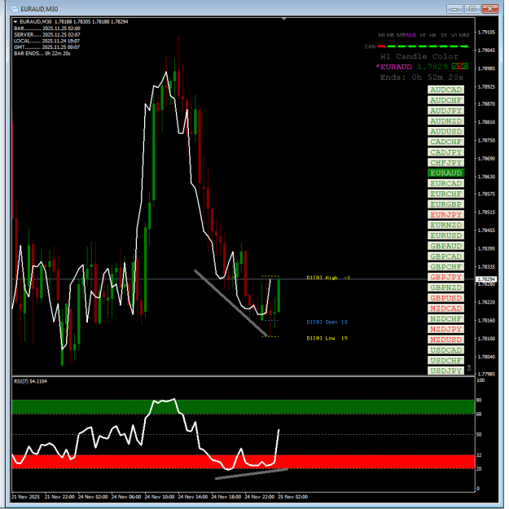Select the EURUSD pair button

click(x=445, y=235)
